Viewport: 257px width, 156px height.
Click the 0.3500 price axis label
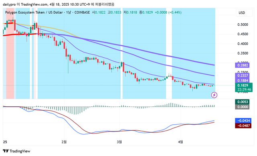(243, 53)
